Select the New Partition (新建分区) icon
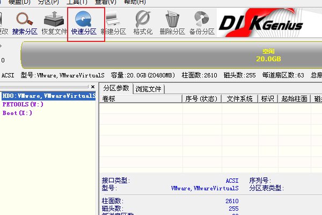Image resolution: width=322 pixels, height=215 pixels. point(113,23)
